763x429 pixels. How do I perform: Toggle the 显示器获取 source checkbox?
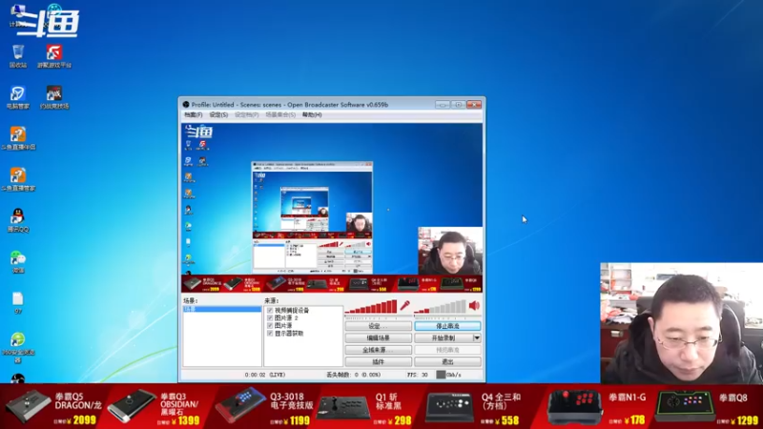click(270, 333)
